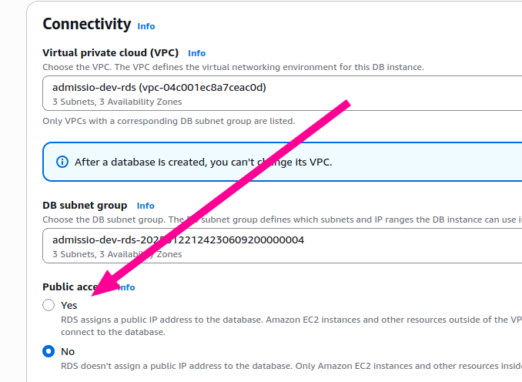Click the No option label text

tap(68, 351)
